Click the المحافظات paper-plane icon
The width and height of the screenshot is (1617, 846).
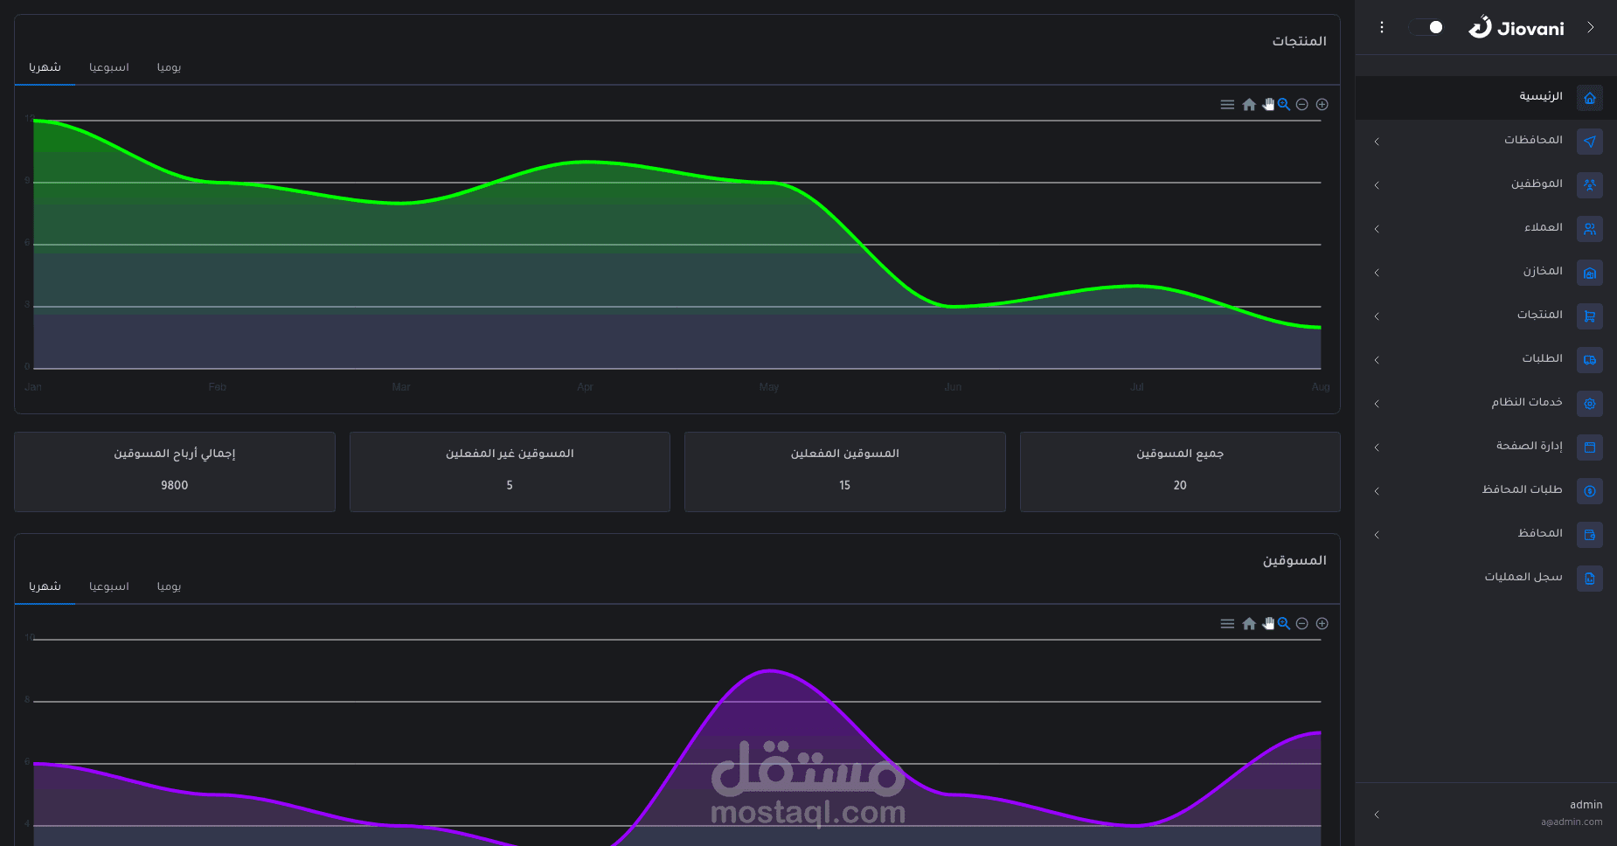click(1590, 142)
